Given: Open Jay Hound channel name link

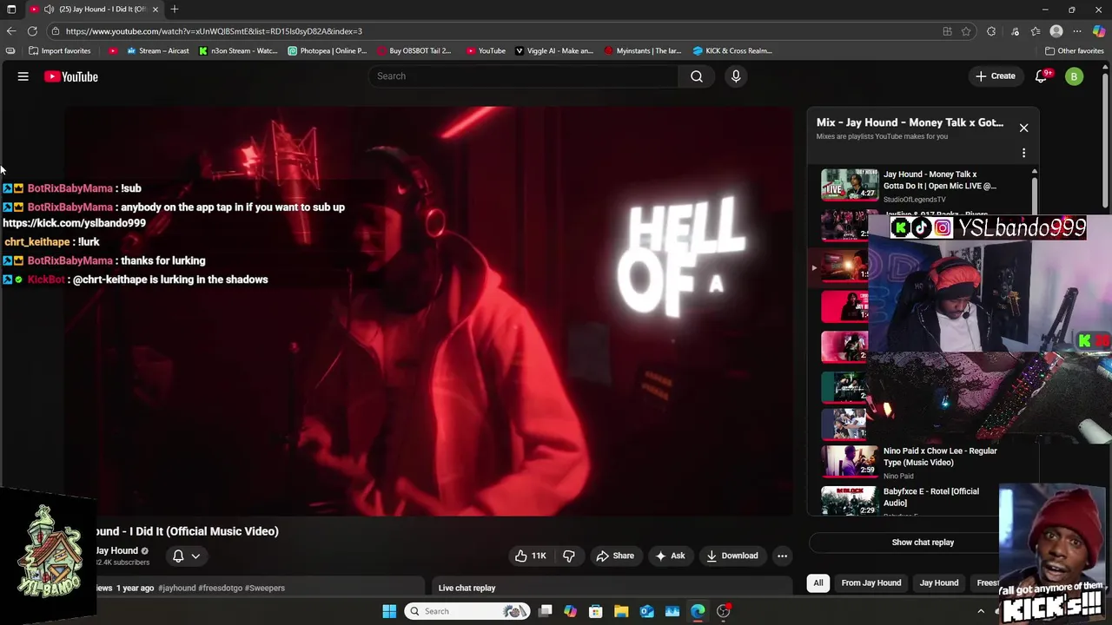Looking at the screenshot, I should pos(116,550).
